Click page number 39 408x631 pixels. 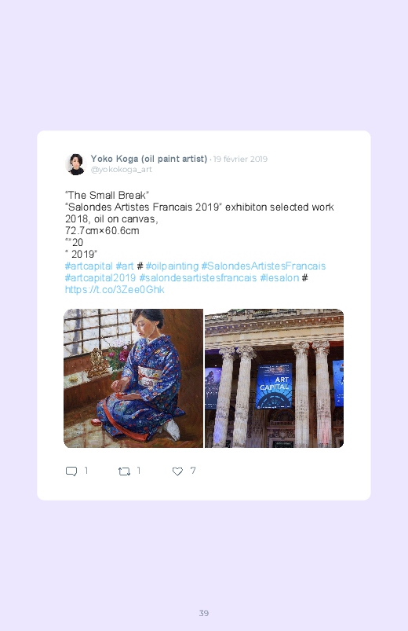coord(204,613)
